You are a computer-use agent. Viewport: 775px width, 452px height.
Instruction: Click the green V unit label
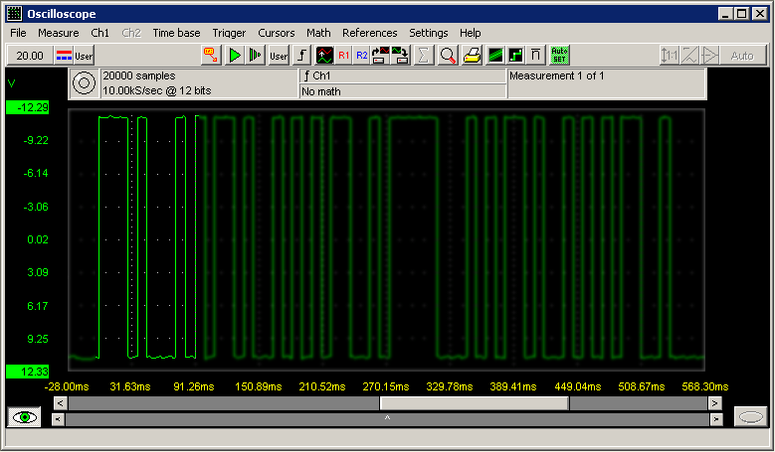click(x=11, y=83)
